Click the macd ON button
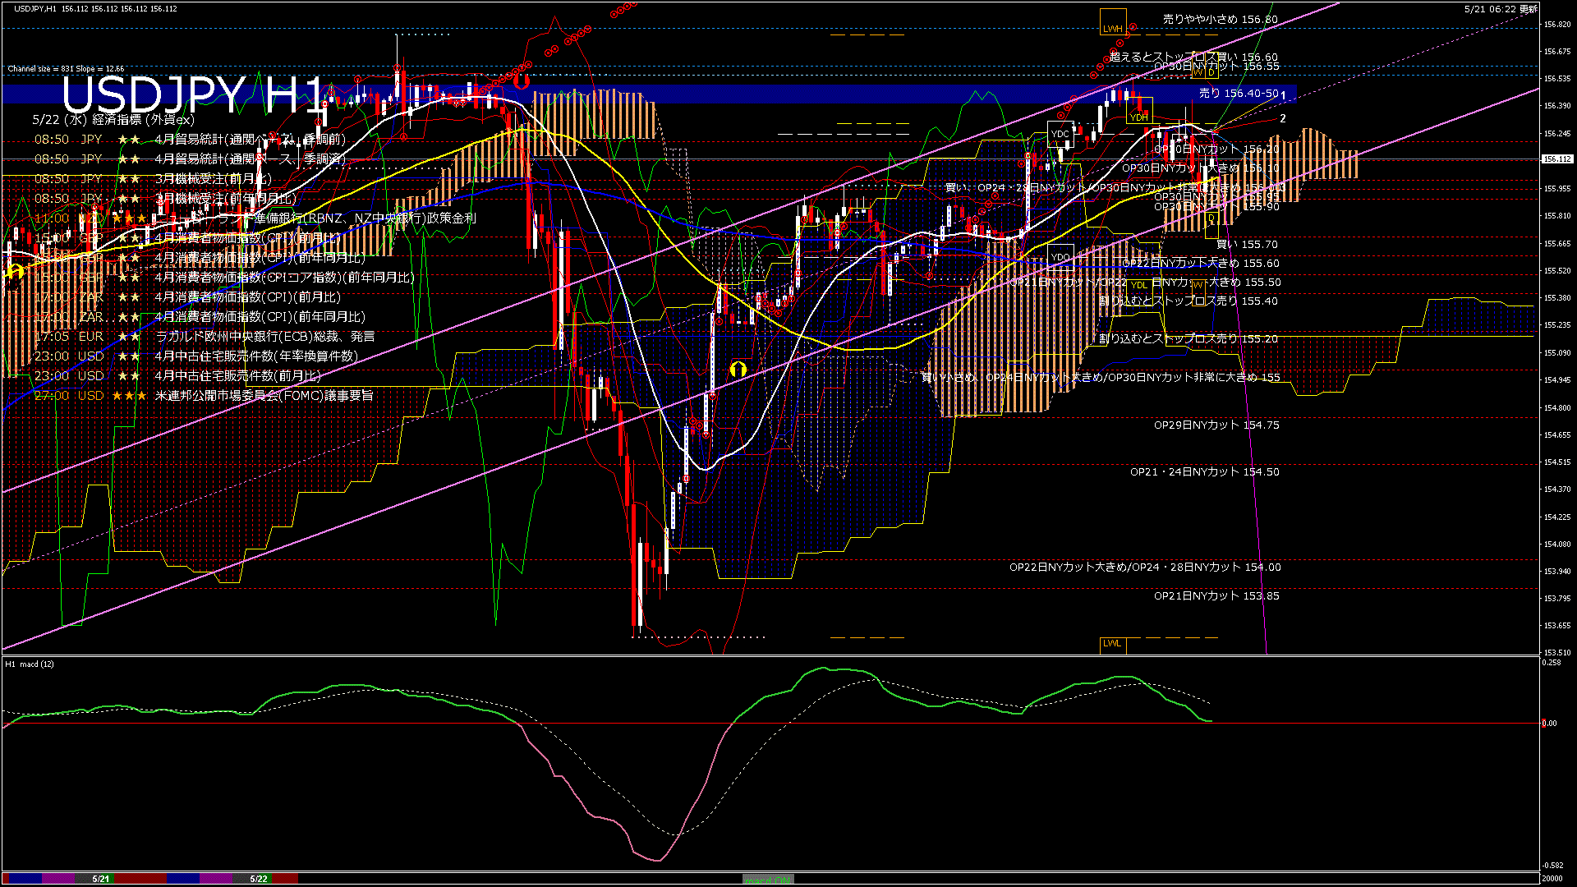The height and width of the screenshot is (887, 1577). (768, 880)
